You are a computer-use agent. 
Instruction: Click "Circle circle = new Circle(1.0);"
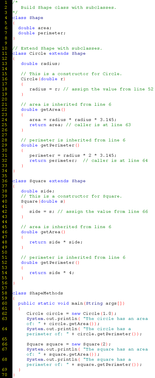pos(72,313)
